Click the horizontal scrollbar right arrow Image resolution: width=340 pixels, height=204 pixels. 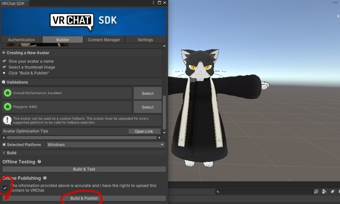(x=159, y=138)
